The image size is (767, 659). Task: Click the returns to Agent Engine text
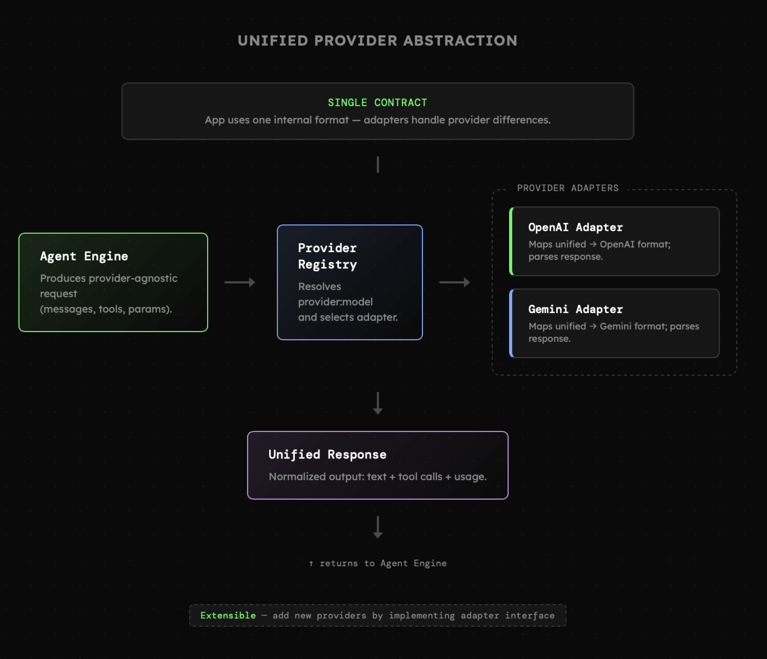pyautogui.click(x=383, y=563)
